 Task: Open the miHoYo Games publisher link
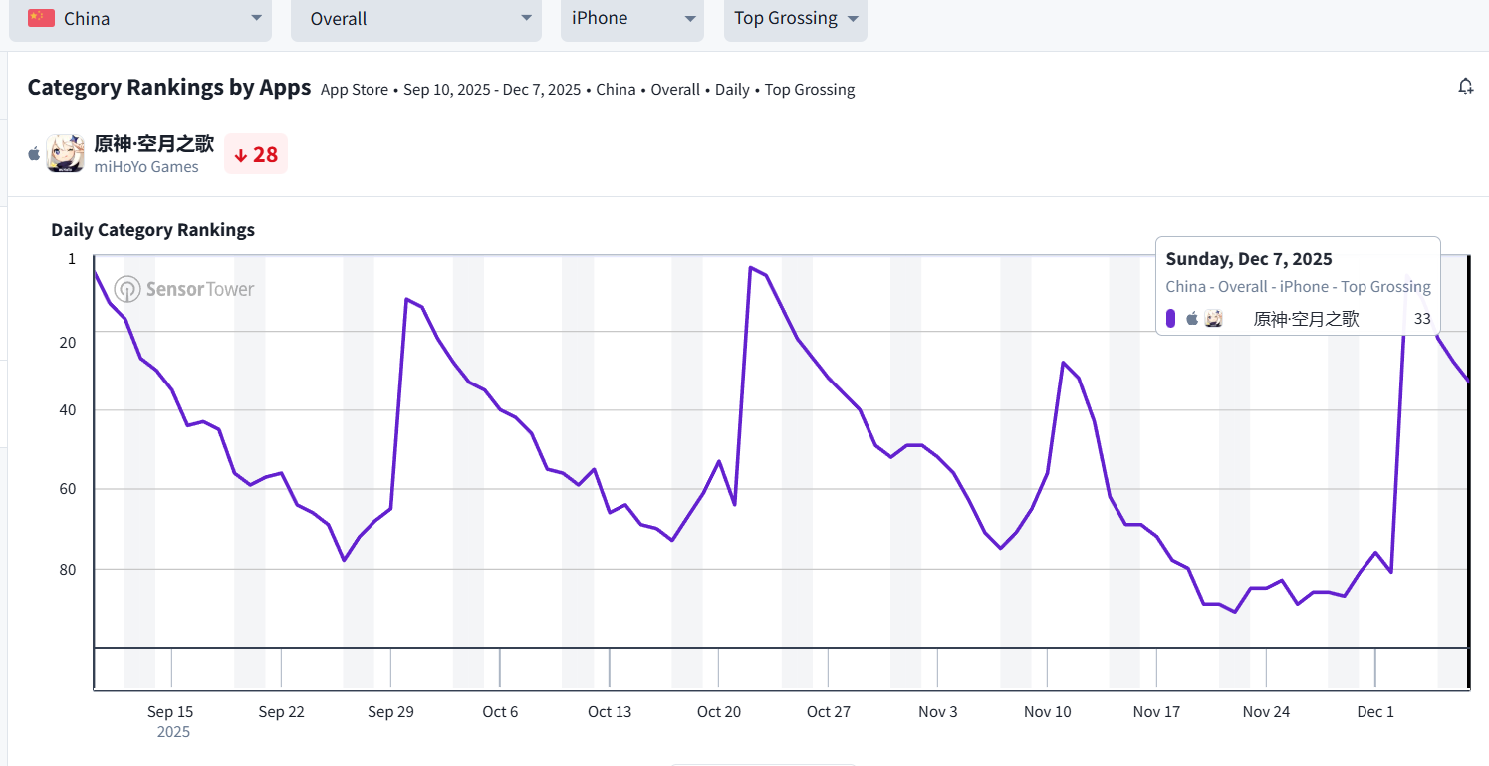(146, 167)
